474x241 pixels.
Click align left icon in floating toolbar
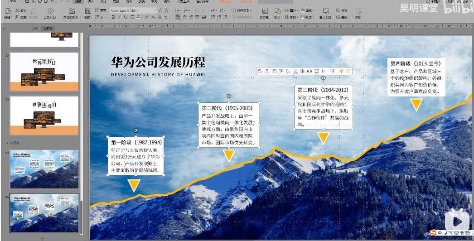(260, 72)
